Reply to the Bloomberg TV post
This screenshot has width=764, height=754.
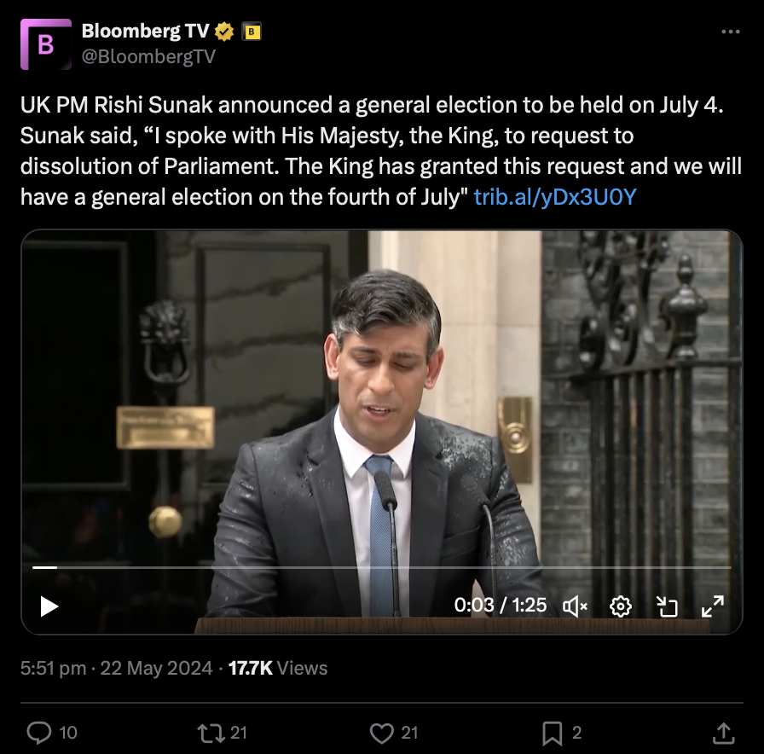click(40, 732)
